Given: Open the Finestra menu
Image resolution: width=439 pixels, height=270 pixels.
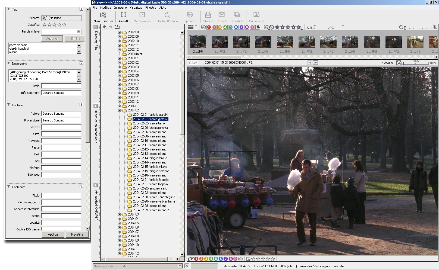Looking at the screenshot, I should [x=150, y=8].
